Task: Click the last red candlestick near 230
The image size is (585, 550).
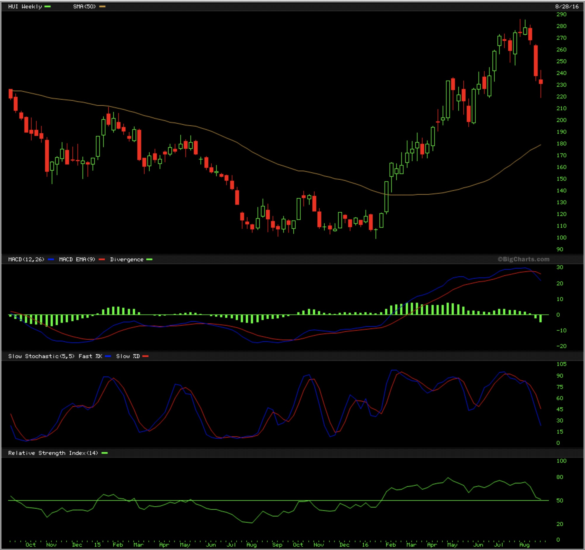Action: tap(541, 82)
